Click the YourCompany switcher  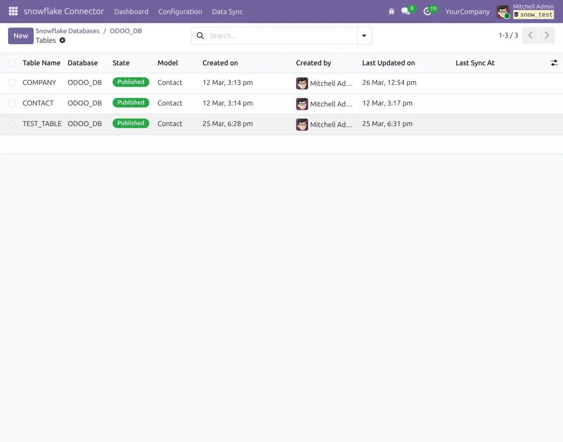[467, 12]
